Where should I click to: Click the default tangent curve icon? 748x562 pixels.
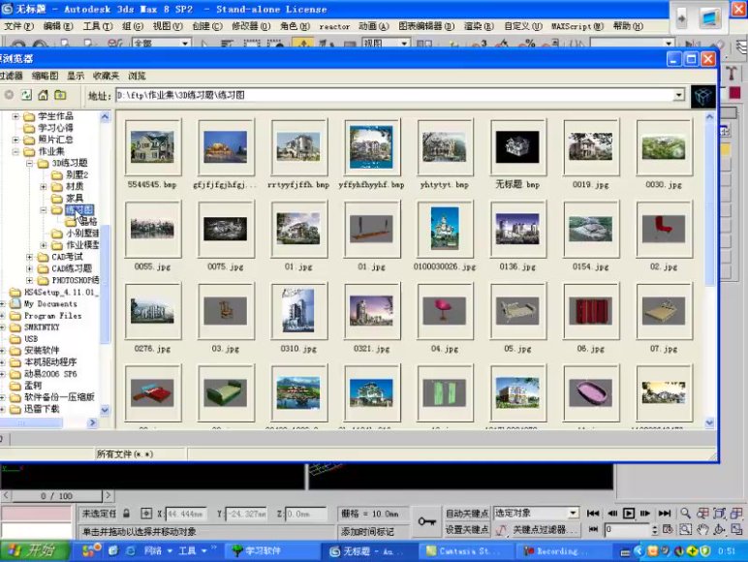point(501,530)
